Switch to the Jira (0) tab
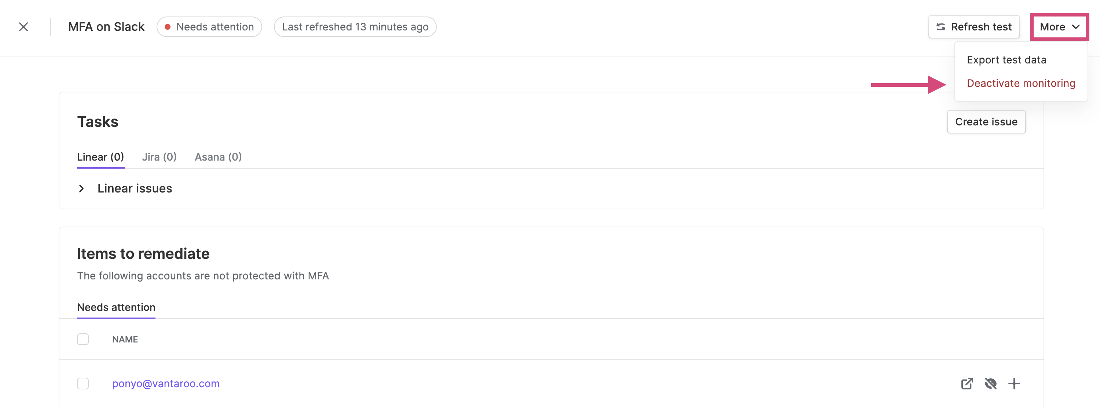The image size is (1100, 407). [159, 157]
